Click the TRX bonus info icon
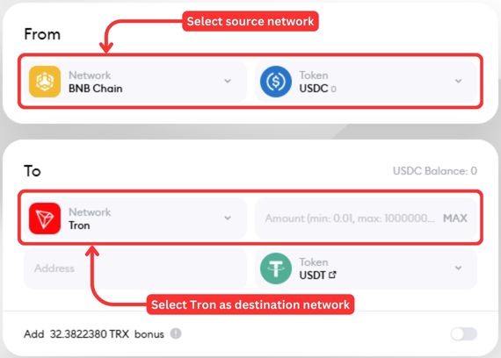This screenshot has height=358, width=501. [176, 333]
